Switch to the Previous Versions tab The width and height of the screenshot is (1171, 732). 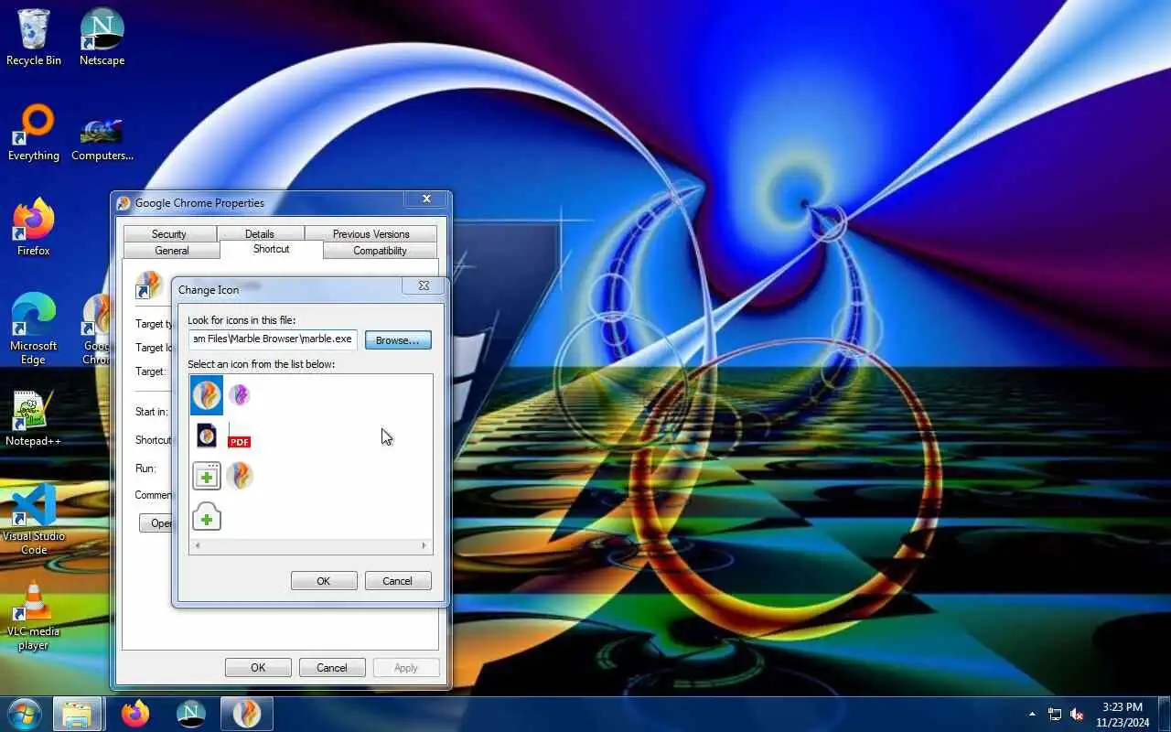point(371,234)
